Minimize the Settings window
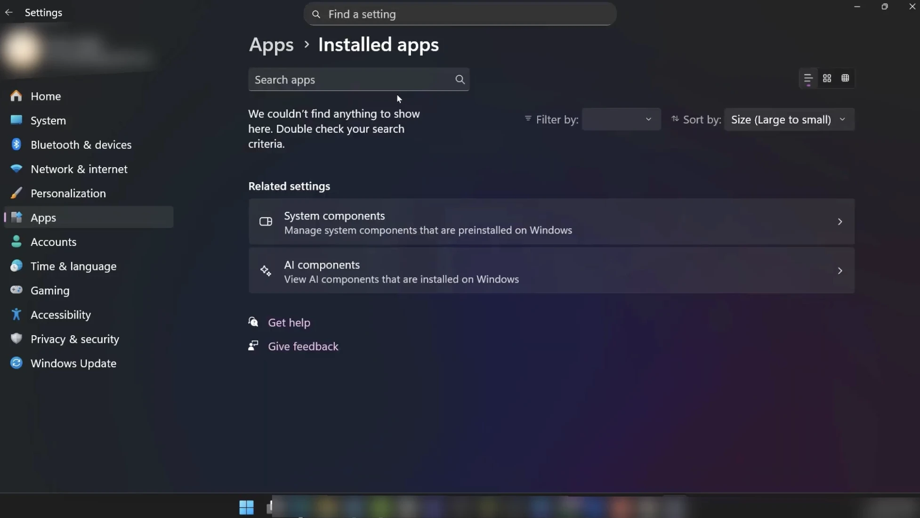This screenshot has height=518, width=920. pos(857,7)
